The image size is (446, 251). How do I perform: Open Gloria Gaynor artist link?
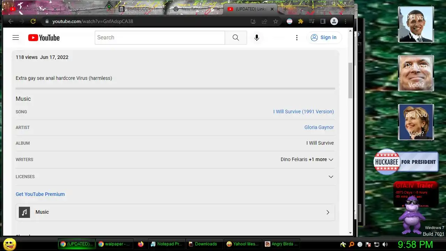(x=319, y=127)
